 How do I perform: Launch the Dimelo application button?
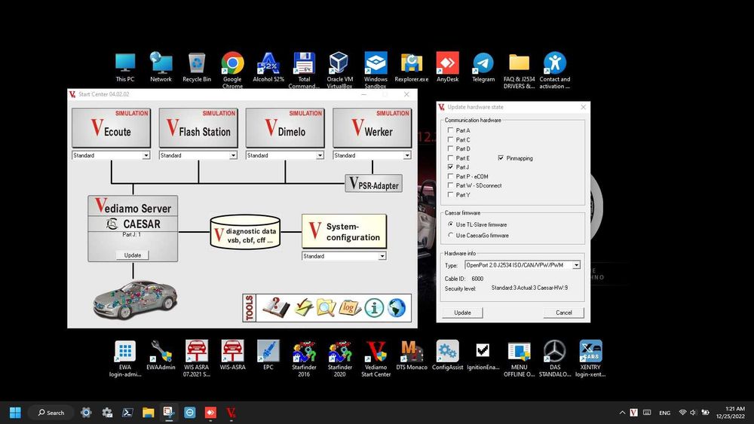pyautogui.click(x=285, y=128)
